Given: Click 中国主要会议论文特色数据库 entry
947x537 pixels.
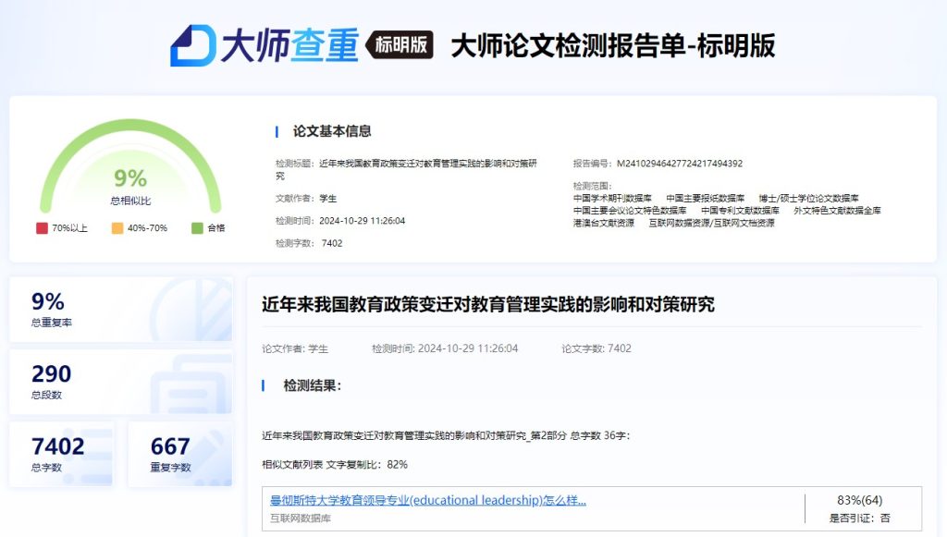Looking at the screenshot, I should [630, 211].
